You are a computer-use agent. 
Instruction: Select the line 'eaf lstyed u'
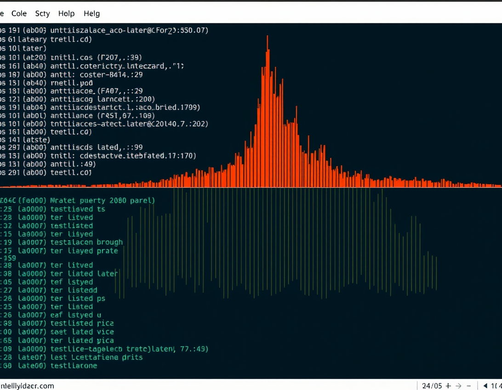(51, 315)
